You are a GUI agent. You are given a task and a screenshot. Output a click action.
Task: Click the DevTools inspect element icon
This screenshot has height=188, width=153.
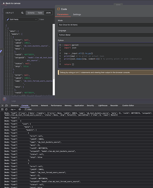pos(2,106)
